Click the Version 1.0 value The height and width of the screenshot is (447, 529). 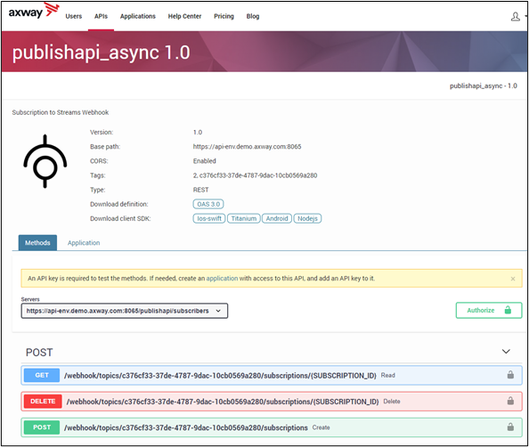pyautogui.click(x=198, y=133)
